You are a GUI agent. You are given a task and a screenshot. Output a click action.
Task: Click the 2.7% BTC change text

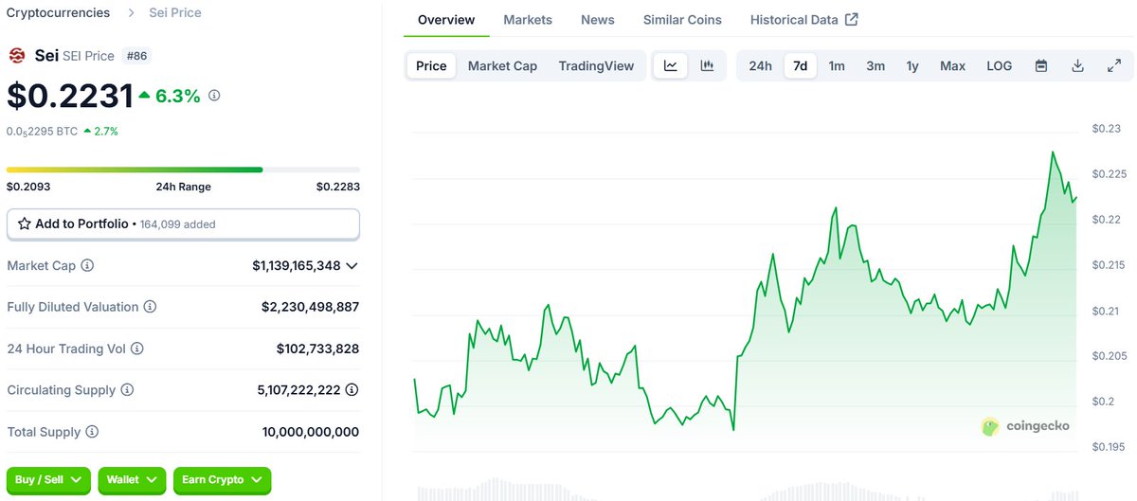(x=106, y=132)
